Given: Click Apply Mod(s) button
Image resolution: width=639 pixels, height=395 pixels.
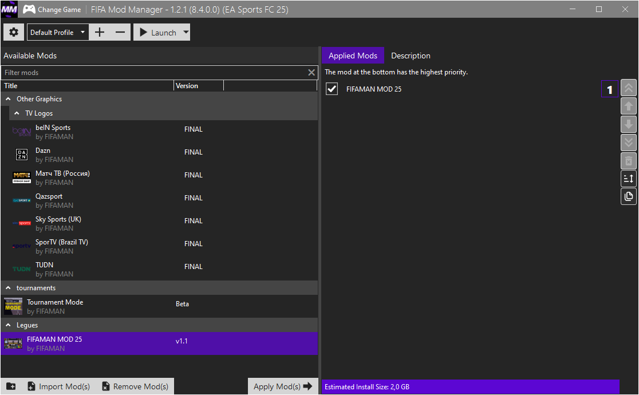Looking at the screenshot, I should (283, 386).
